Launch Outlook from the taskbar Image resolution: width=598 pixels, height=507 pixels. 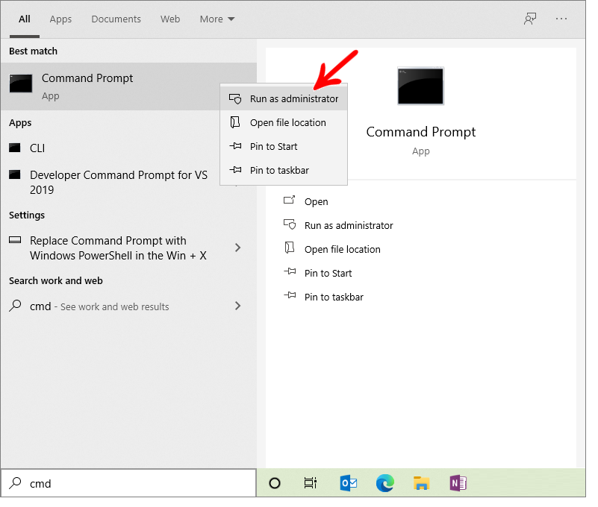click(348, 483)
